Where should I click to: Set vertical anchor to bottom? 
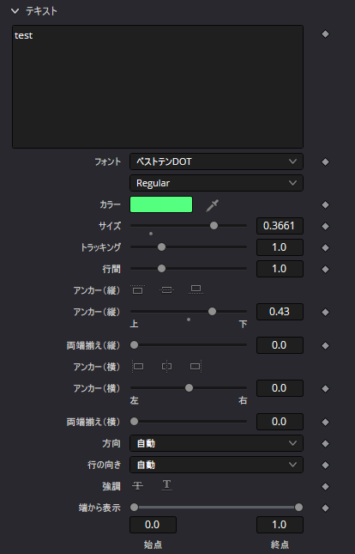(x=196, y=289)
